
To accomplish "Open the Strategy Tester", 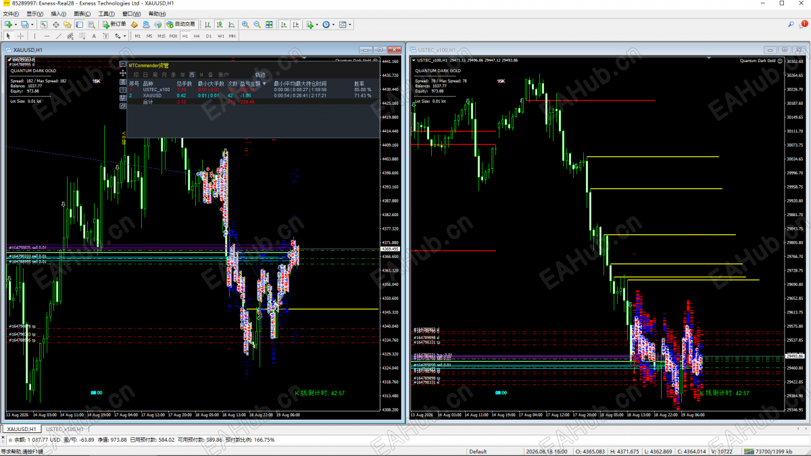I will [91, 24].
